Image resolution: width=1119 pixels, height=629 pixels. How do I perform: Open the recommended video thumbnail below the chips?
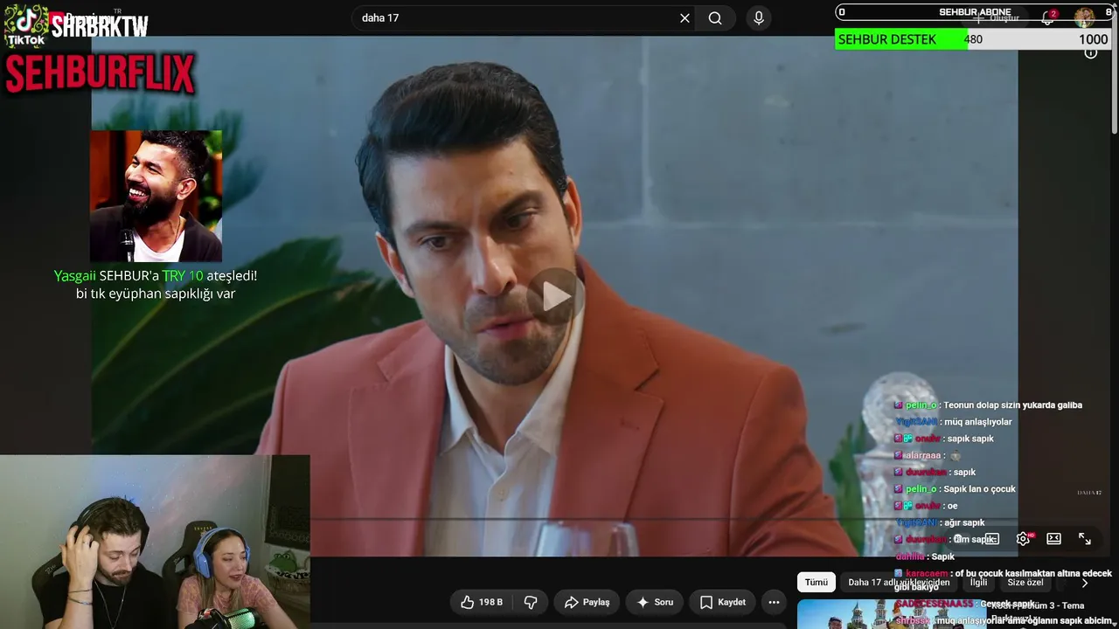[891, 614]
